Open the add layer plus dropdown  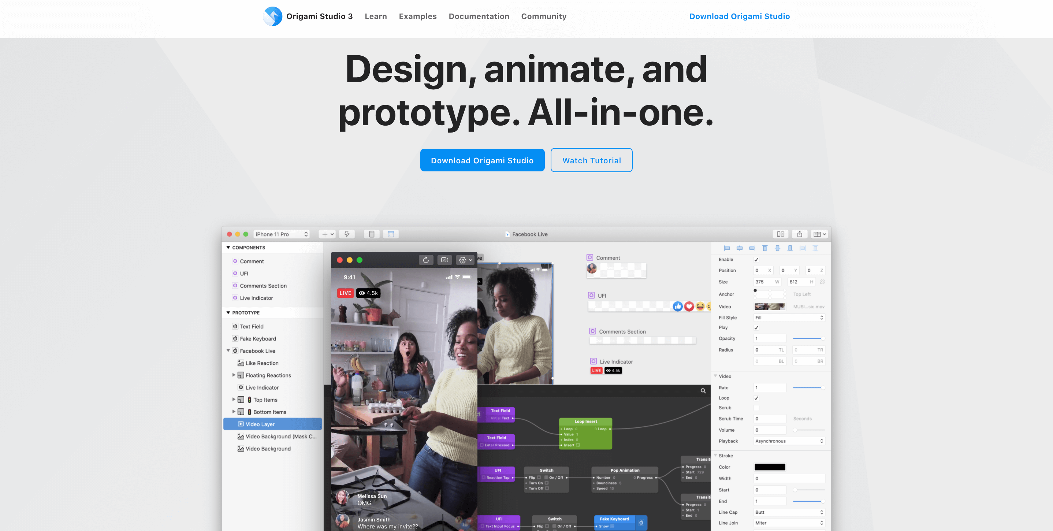pos(327,234)
